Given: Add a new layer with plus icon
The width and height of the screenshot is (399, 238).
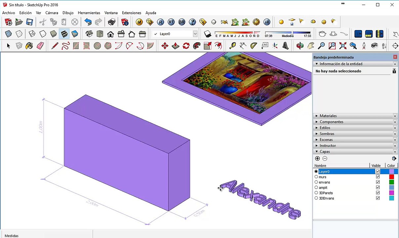Looking at the screenshot, I should click(x=317, y=159).
